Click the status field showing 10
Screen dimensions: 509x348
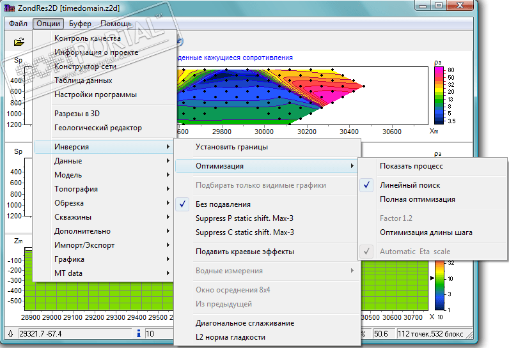[159, 334]
